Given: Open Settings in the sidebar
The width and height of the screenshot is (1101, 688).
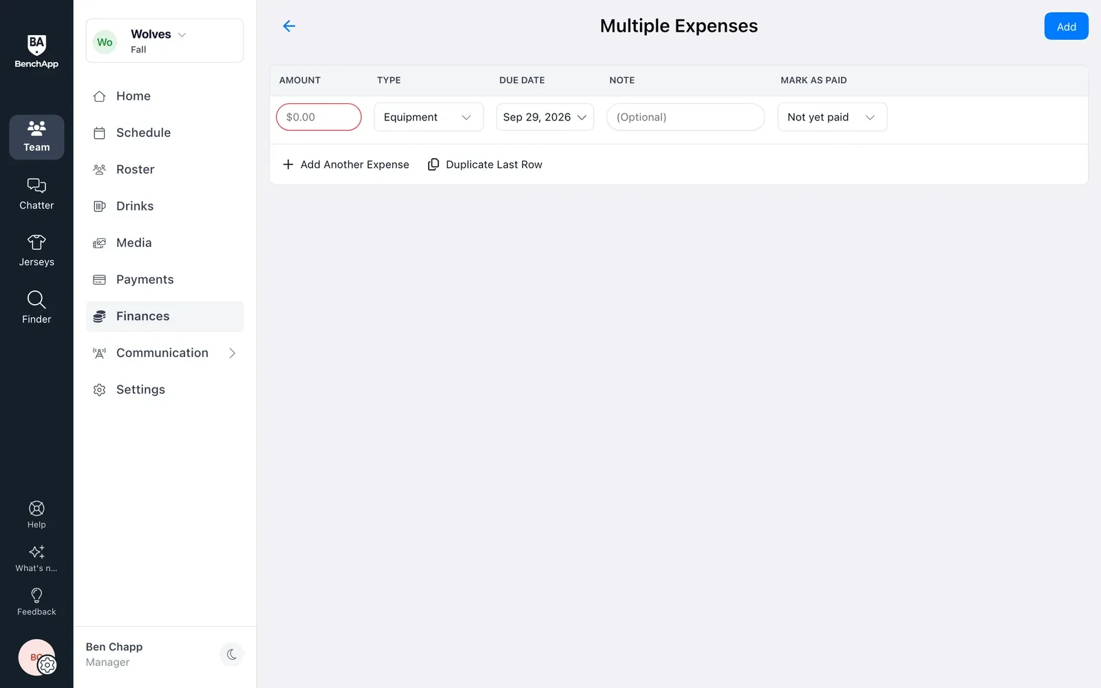Looking at the screenshot, I should (x=164, y=389).
